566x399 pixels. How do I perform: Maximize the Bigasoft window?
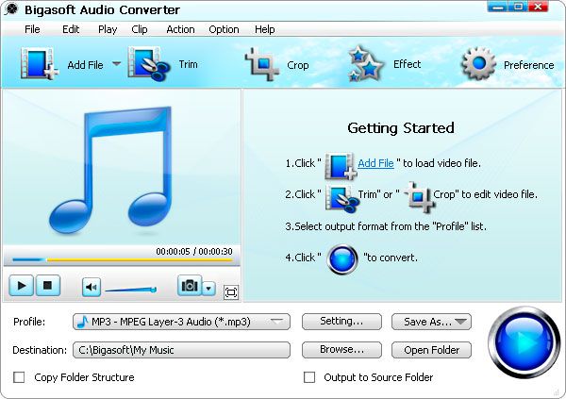[x=518, y=7]
